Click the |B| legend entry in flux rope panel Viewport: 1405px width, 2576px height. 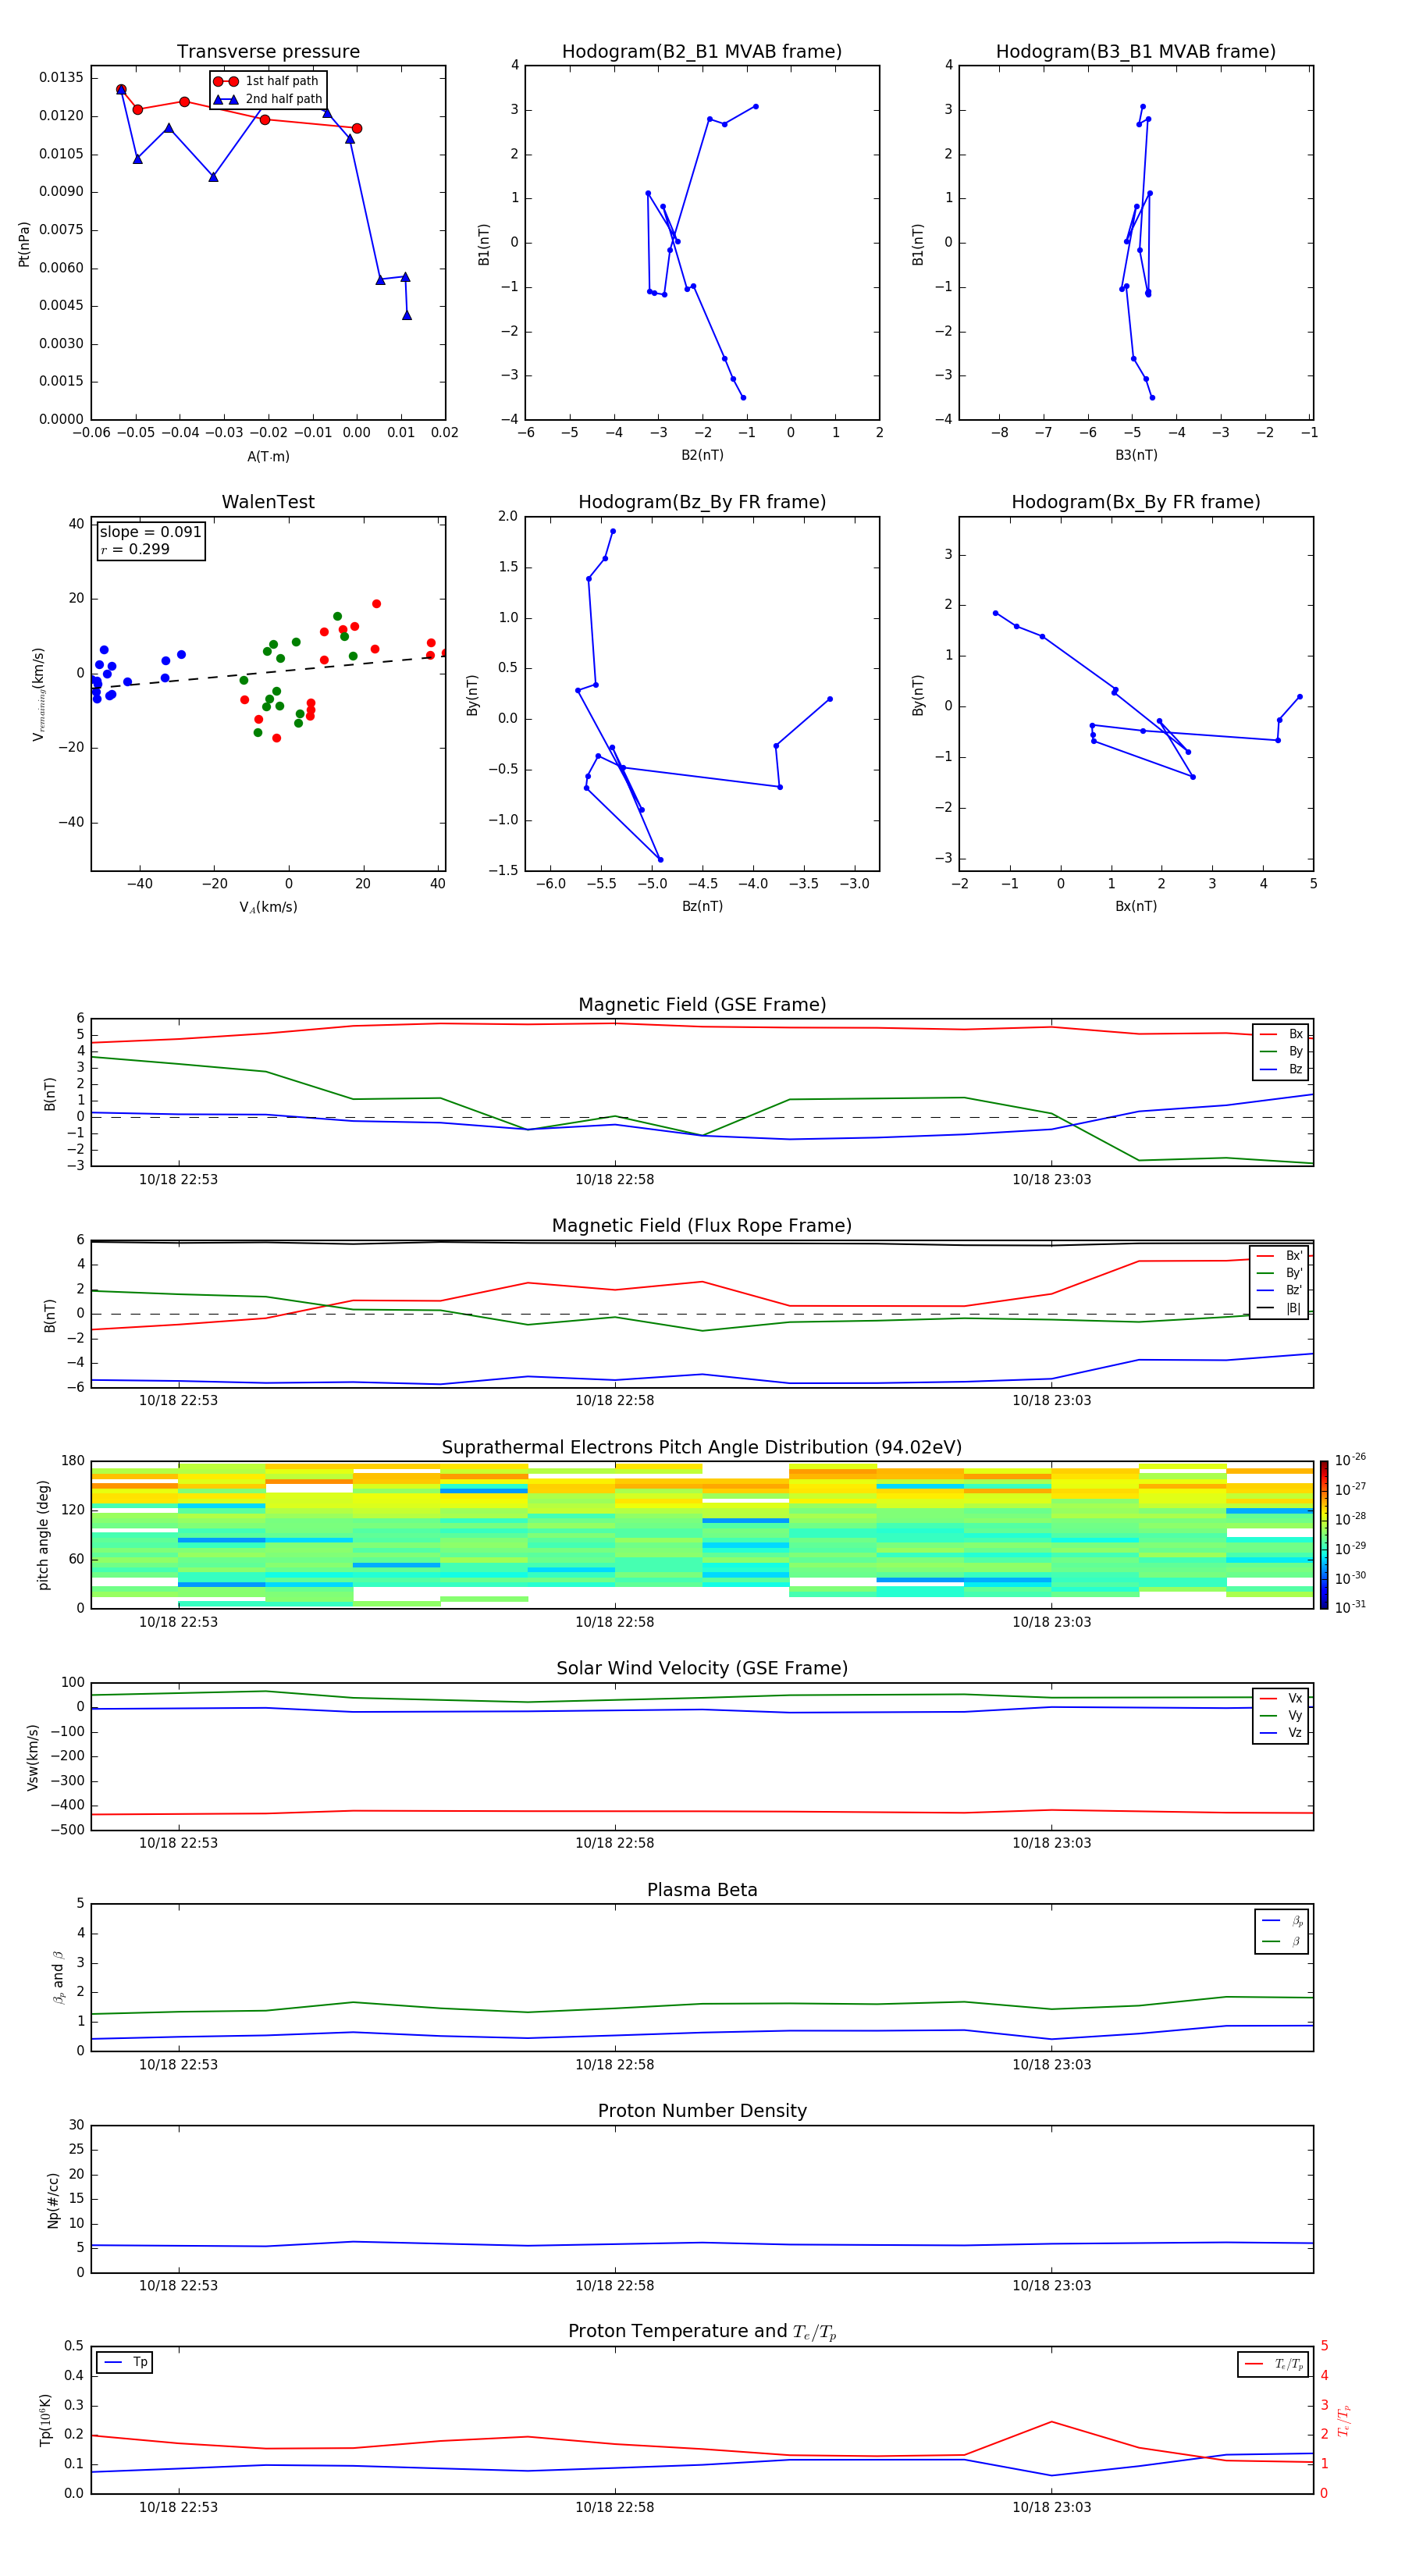coord(1279,1308)
